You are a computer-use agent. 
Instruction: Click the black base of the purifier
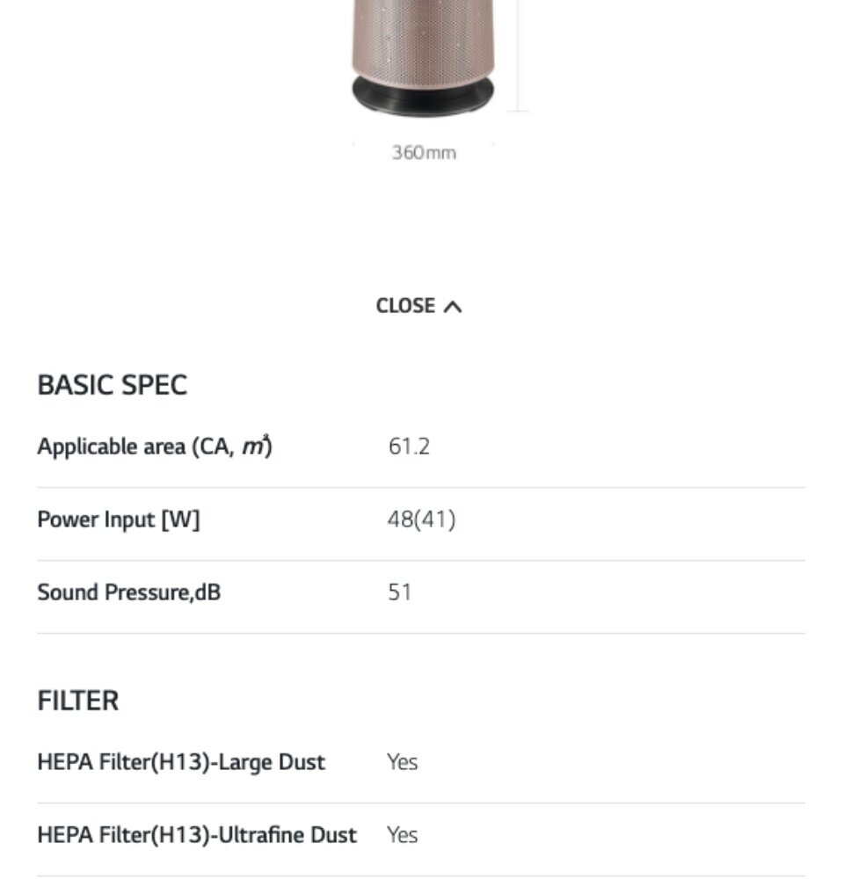[x=422, y=95]
